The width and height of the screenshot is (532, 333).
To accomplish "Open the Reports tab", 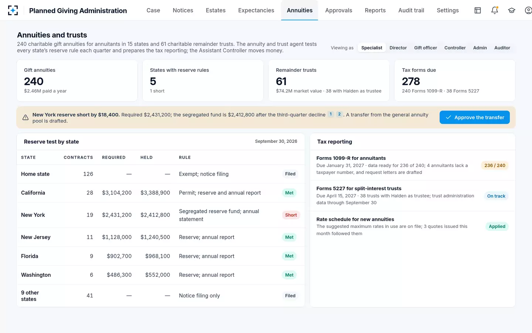I will tap(375, 10).
